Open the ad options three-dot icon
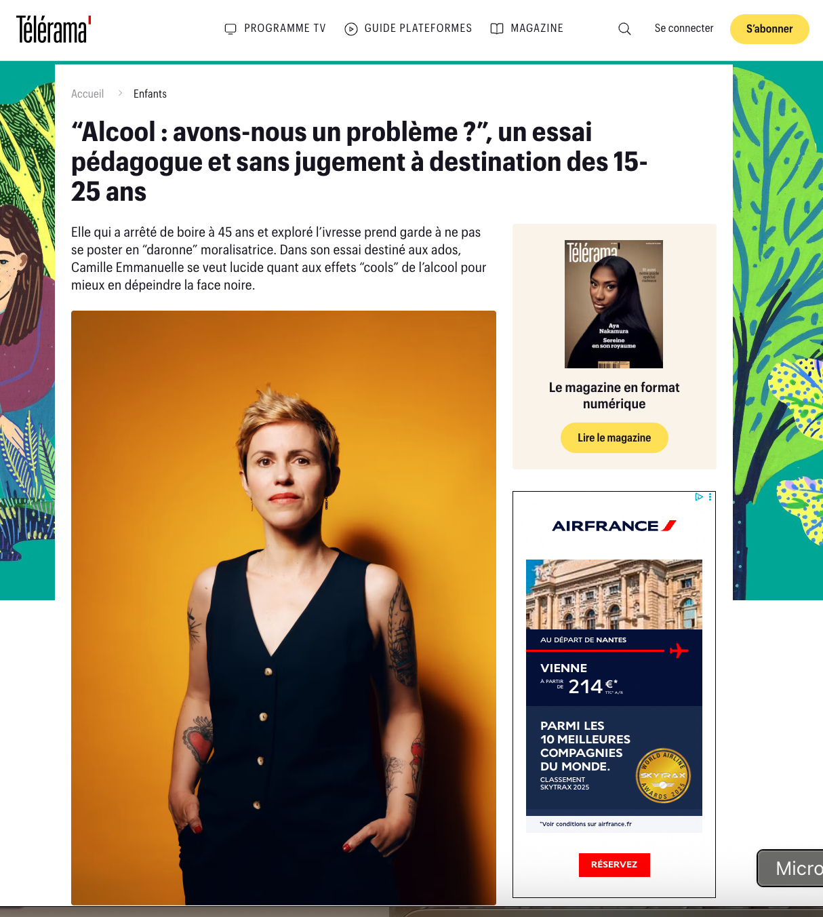Screen dimensions: 823x917 pos(710,497)
